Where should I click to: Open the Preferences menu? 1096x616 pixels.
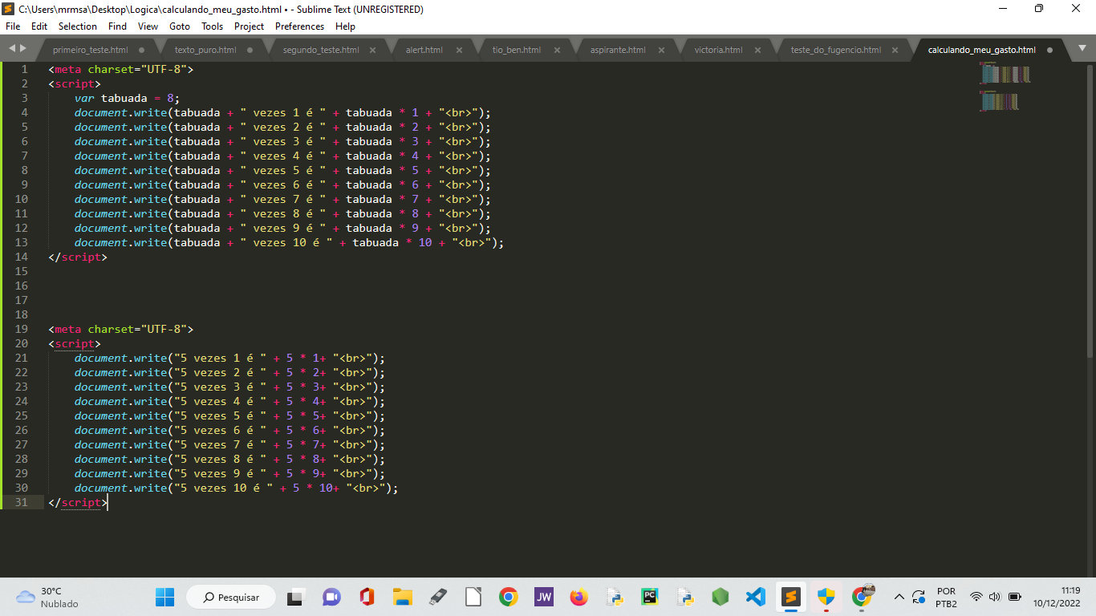pyautogui.click(x=300, y=26)
